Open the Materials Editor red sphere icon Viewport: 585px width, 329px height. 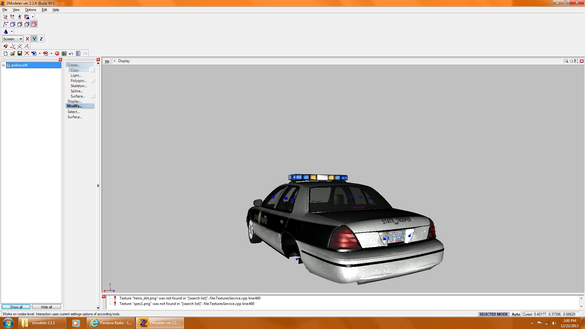tap(57, 53)
